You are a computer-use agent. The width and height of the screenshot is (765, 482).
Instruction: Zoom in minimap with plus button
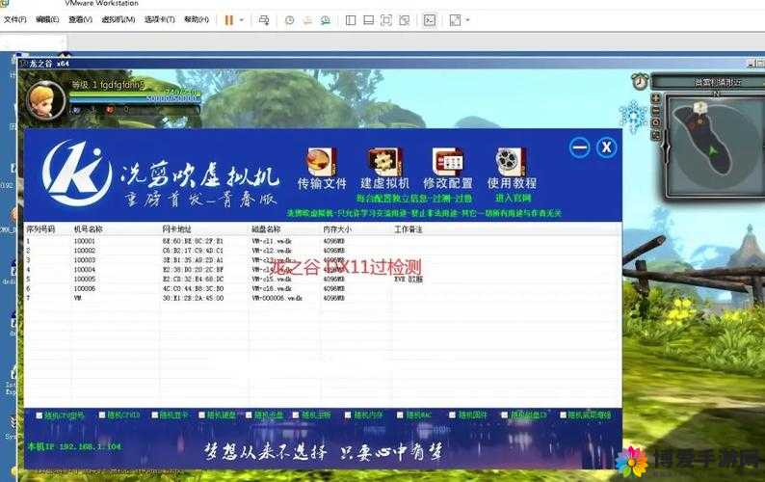pyautogui.click(x=656, y=98)
